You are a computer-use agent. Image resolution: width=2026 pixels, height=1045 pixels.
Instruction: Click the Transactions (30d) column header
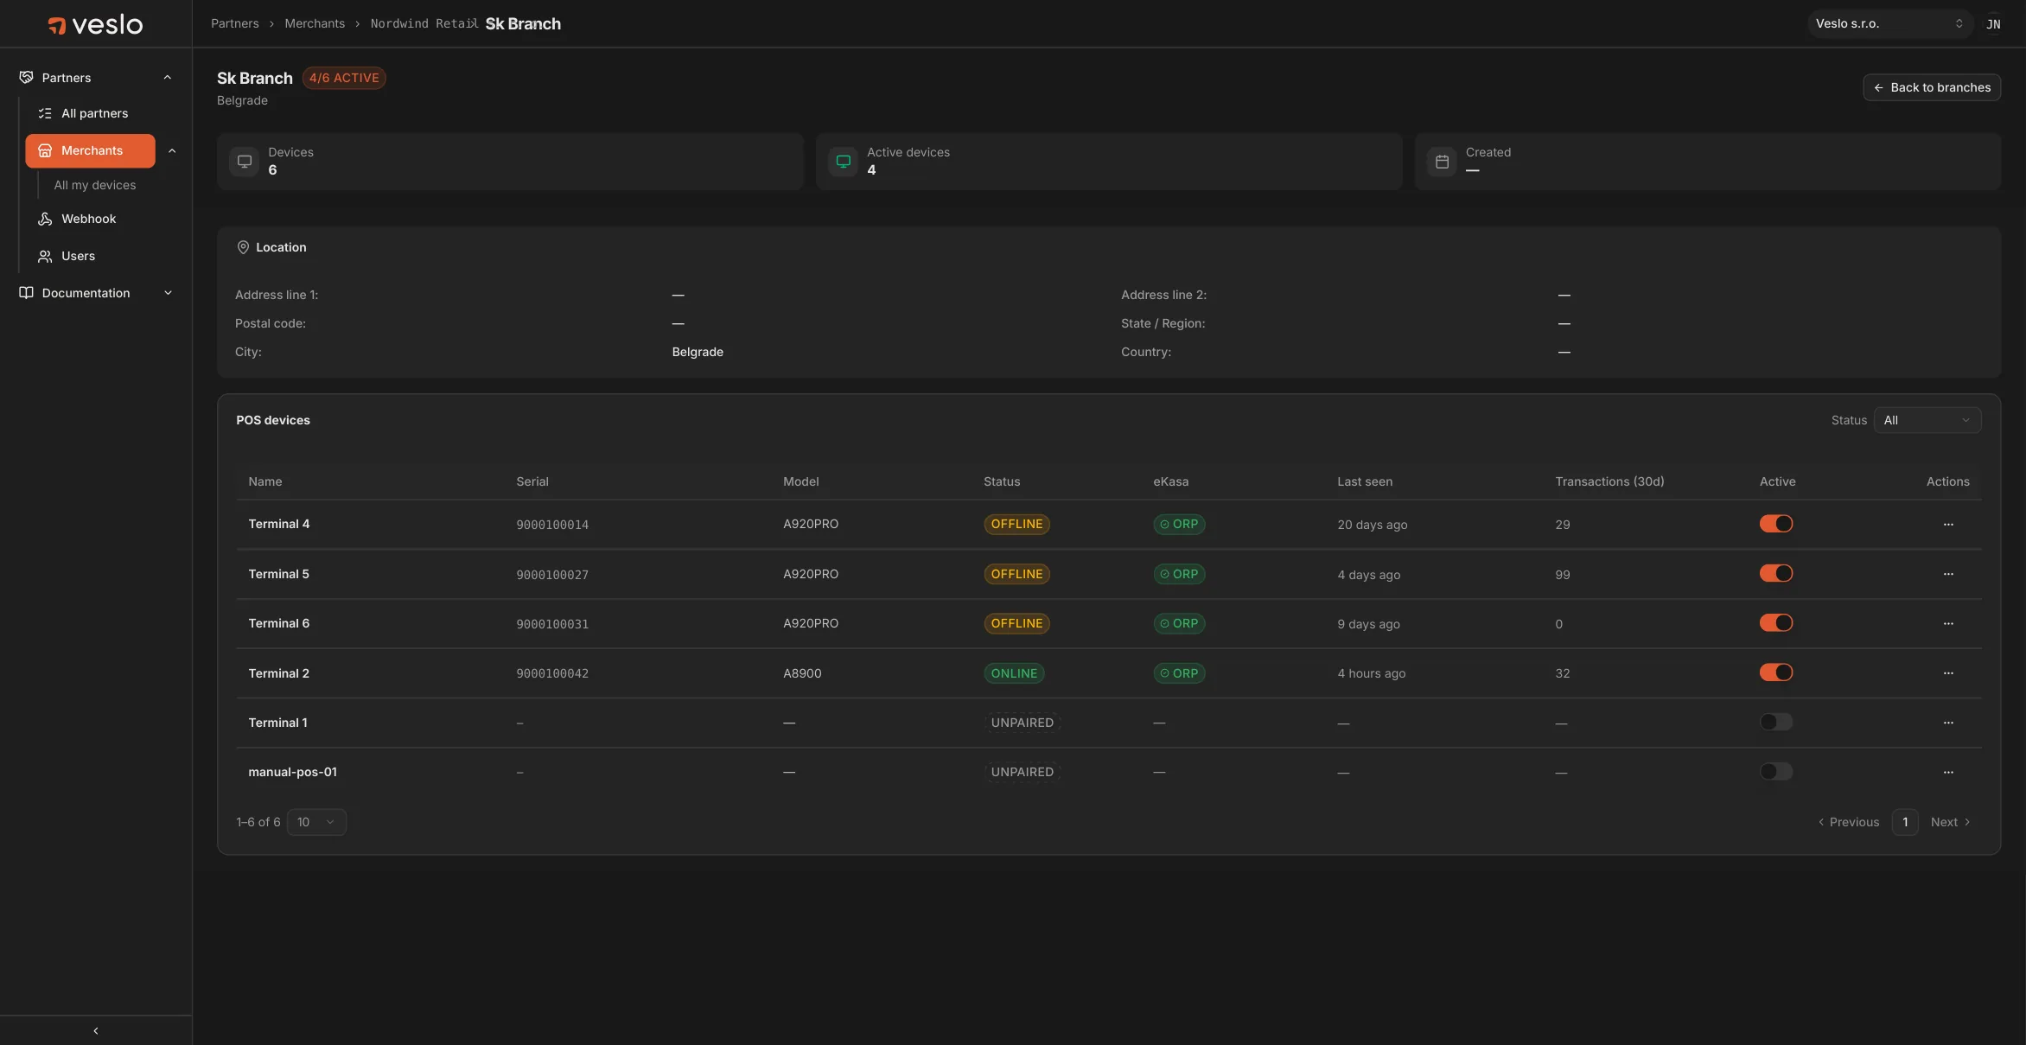[1609, 481]
